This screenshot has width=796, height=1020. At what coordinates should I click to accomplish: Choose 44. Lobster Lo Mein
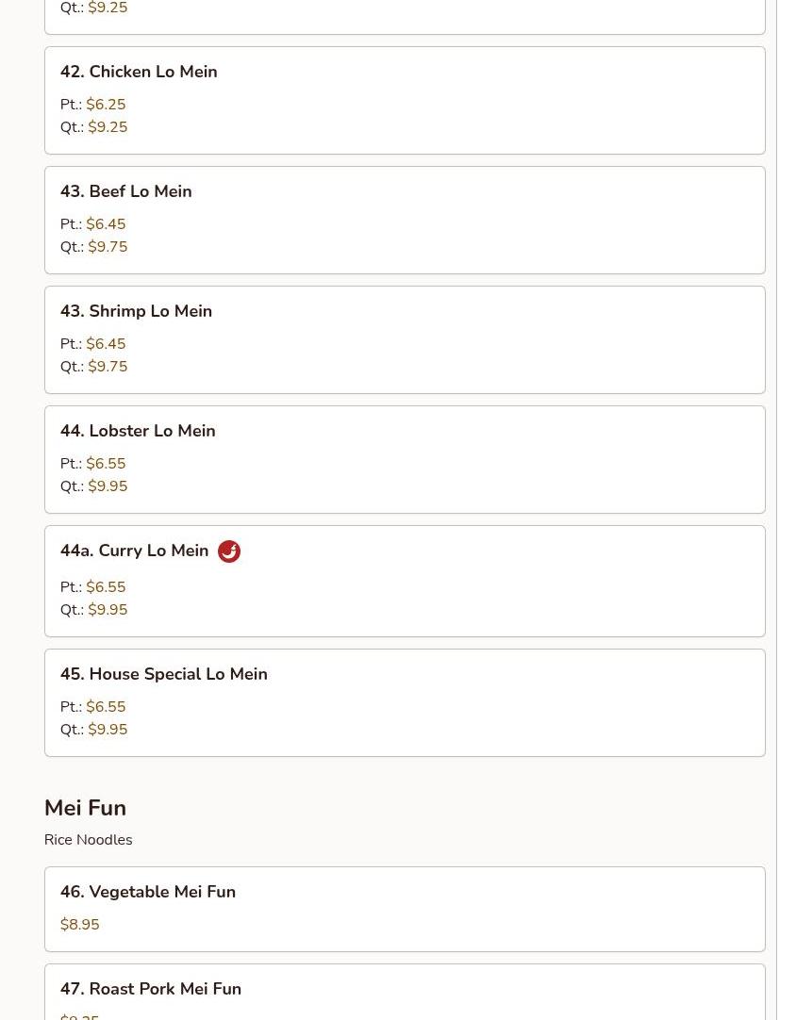click(x=405, y=459)
